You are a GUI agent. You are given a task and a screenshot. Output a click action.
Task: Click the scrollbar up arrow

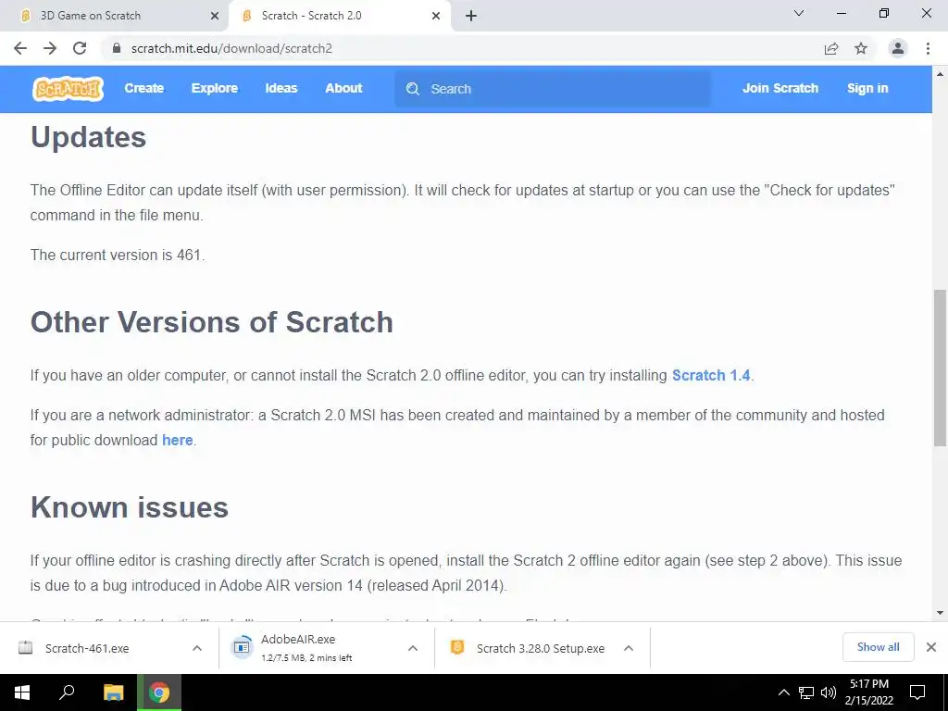point(940,74)
